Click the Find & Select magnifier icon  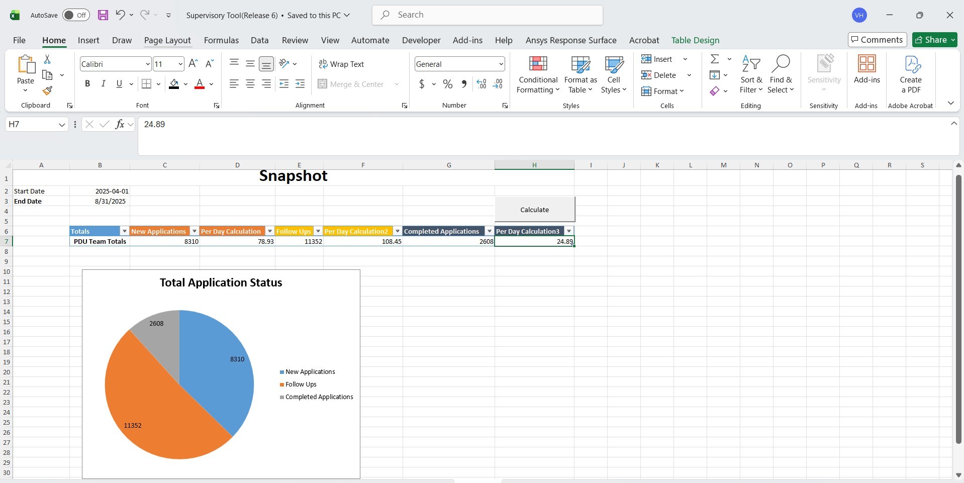(781, 64)
